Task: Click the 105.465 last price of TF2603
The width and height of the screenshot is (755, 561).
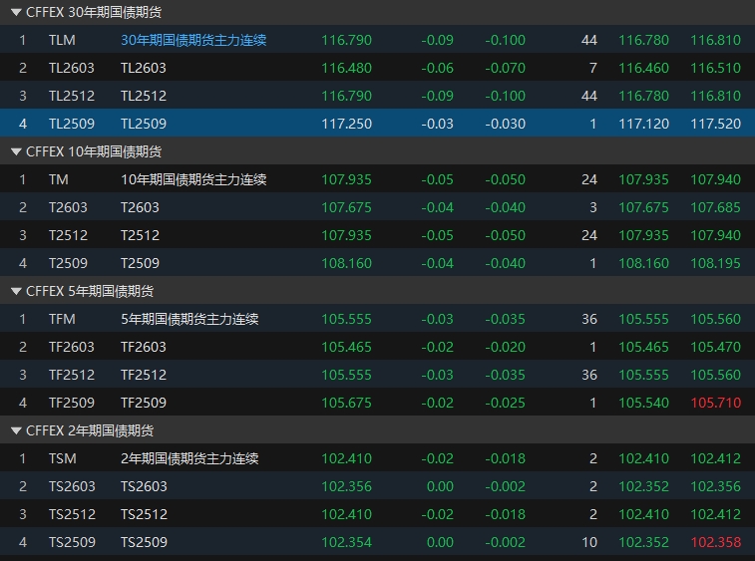Action: tap(347, 347)
